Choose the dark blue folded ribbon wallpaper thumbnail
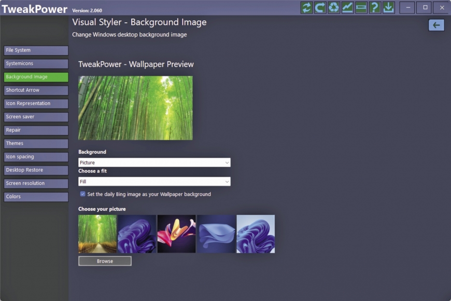This screenshot has height=301, width=451. coord(216,234)
